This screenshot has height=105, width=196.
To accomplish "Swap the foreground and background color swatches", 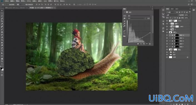I will [x=3, y=66].
